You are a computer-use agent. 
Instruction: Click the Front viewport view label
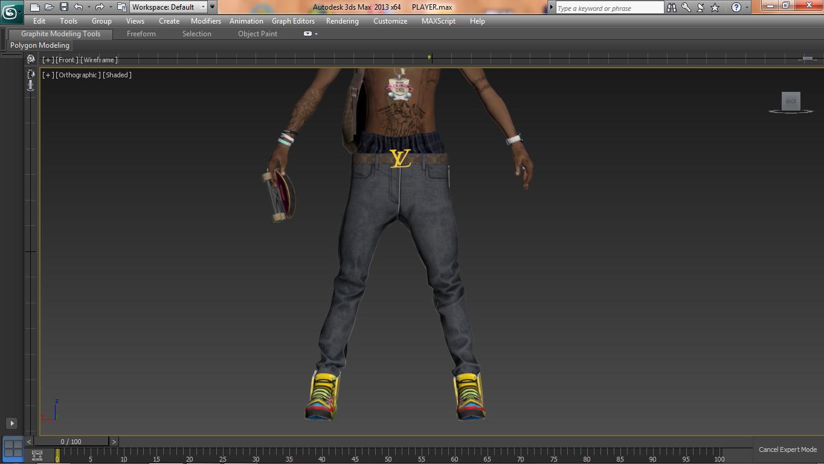[67, 60]
